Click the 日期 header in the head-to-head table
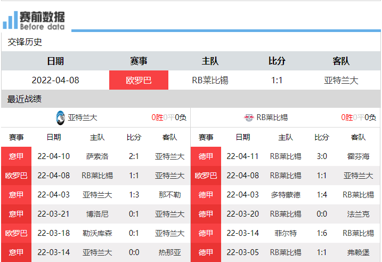 pyautogui.click(x=55, y=61)
